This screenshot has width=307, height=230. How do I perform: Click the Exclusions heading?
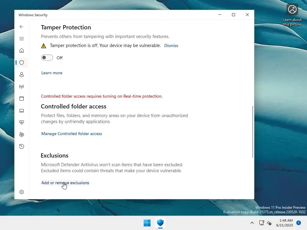coord(55,155)
